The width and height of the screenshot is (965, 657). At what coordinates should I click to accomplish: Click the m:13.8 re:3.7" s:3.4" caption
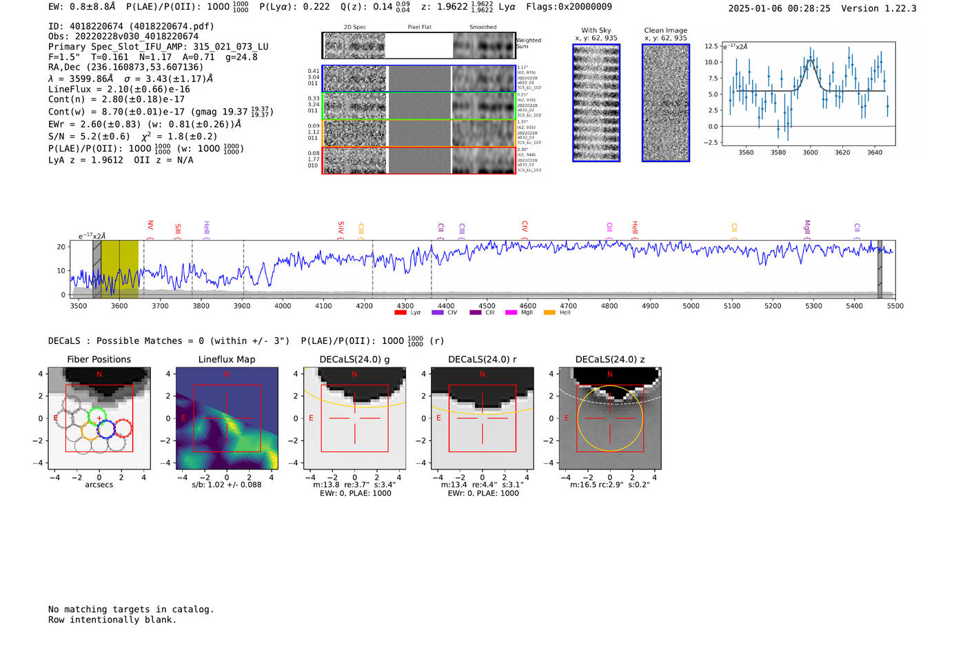(x=354, y=485)
